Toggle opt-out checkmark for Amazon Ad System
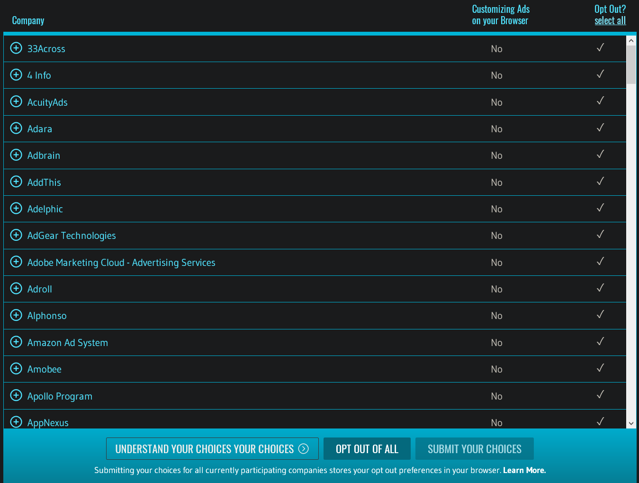This screenshot has height=483, width=639. click(600, 341)
